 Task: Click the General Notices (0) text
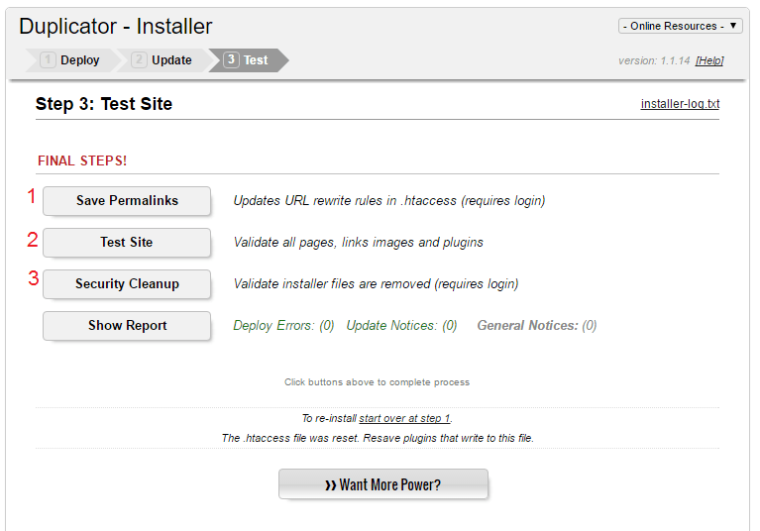click(x=536, y=326)
